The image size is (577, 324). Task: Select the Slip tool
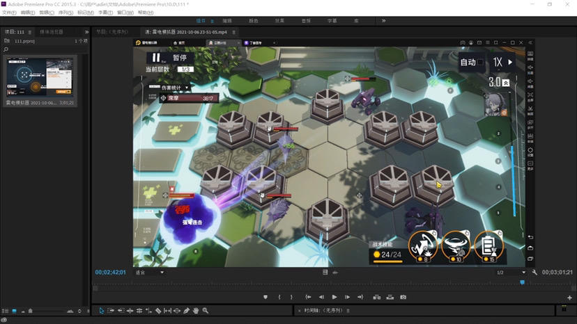click(167, 311)
